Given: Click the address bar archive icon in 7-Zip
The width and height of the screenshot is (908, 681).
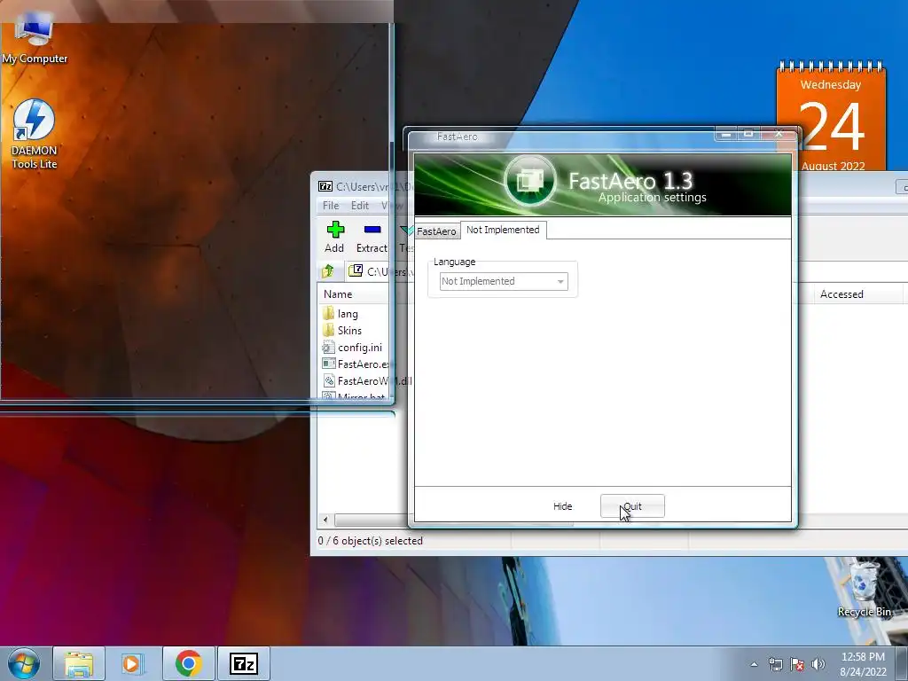Looking at the screenshot, I should click(x=356, y=271).
